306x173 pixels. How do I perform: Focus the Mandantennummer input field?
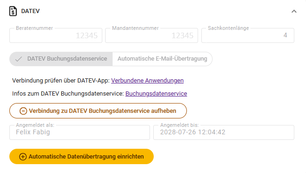(x=152, y=35)
